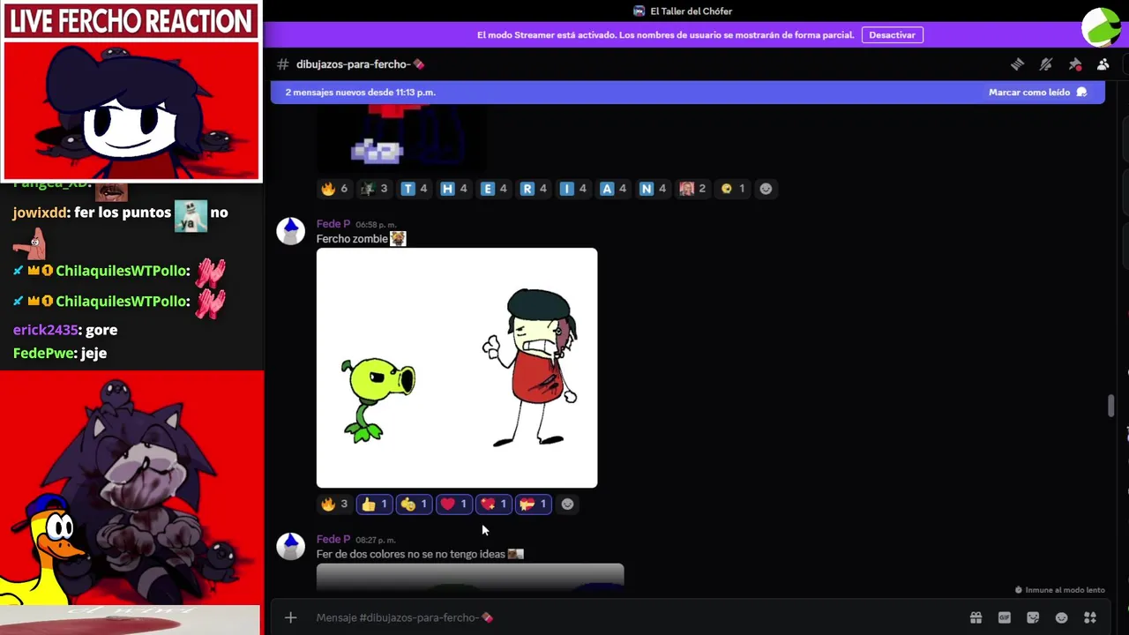
Task: Toggle the letter I reaction
Action: (573, 189)
